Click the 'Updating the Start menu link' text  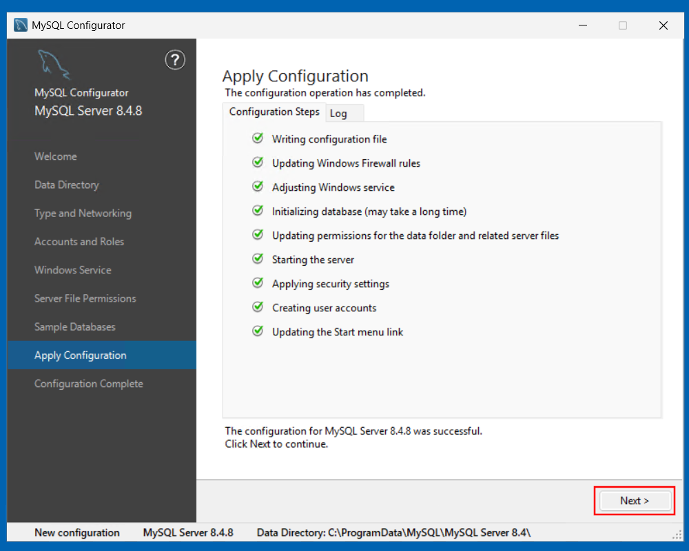tap(338, 332)
